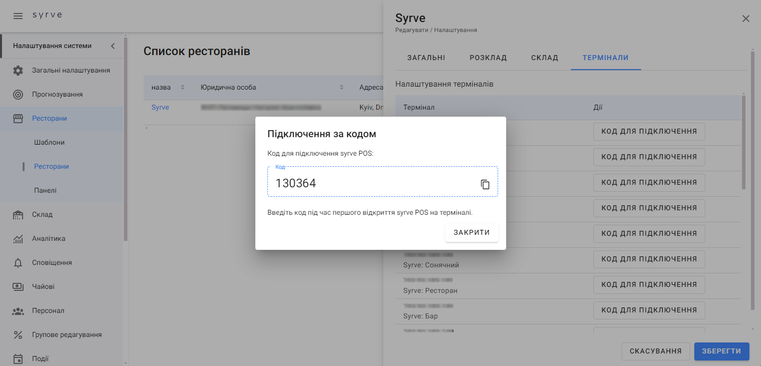Screen dimensions: 761x366
Task: Click the calendar icon beside Події
Action: tap(18, 359)
